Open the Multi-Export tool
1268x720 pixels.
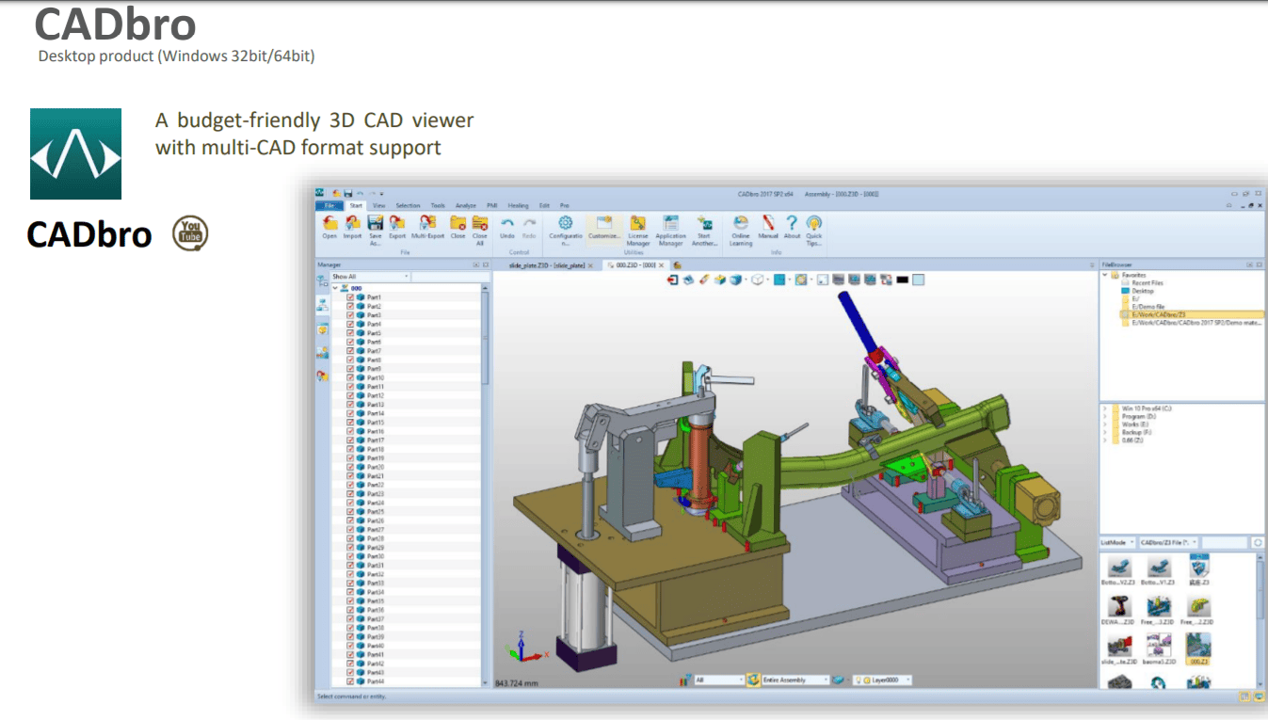(x=427, y=224)
